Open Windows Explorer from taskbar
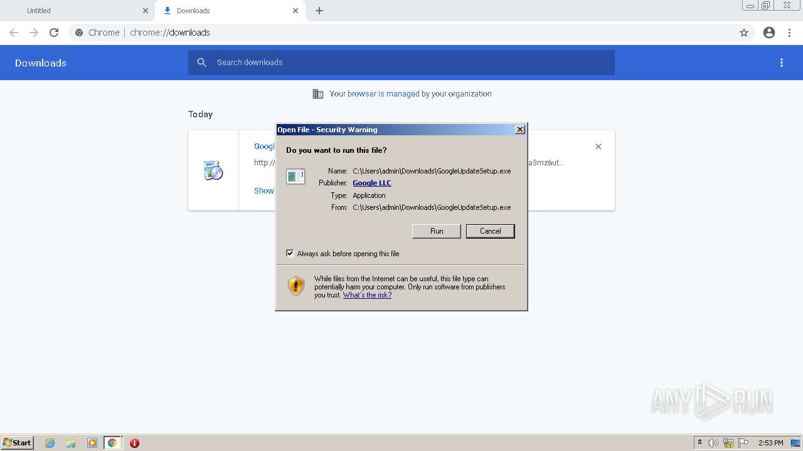This screenshot has width=803, height=451. (71, 443)
